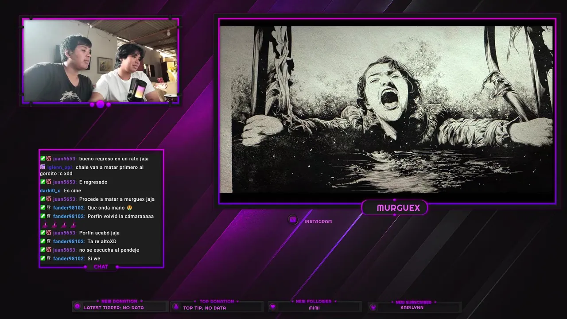Click the "TOP DONATION" header label
This screenshot has height=319, width=567.
click(x=217, y=301)
